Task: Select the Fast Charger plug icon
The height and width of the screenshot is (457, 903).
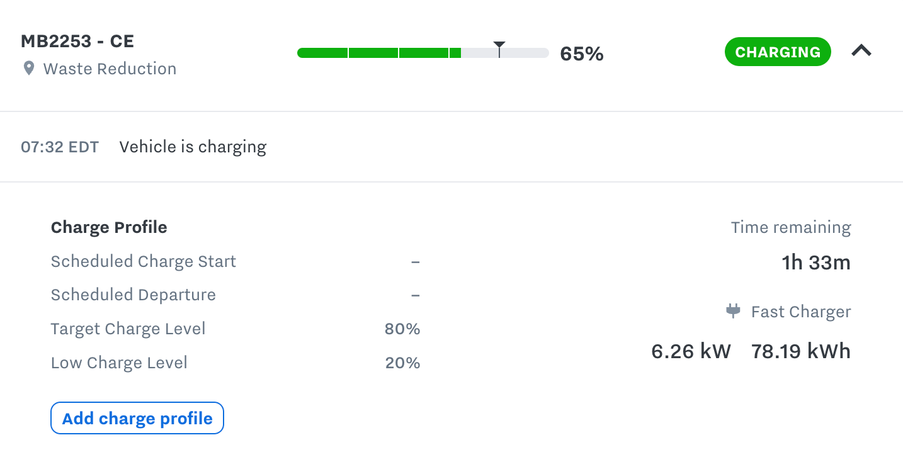Action: (x=732, y=311)
